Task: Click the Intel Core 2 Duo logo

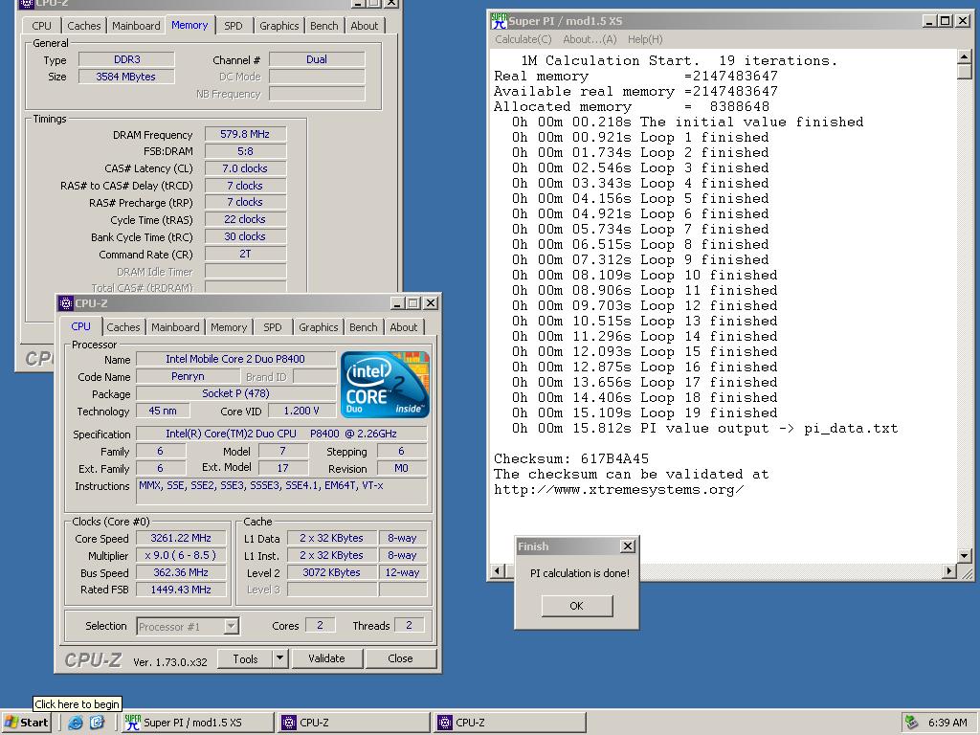Action: click(385, 385)
